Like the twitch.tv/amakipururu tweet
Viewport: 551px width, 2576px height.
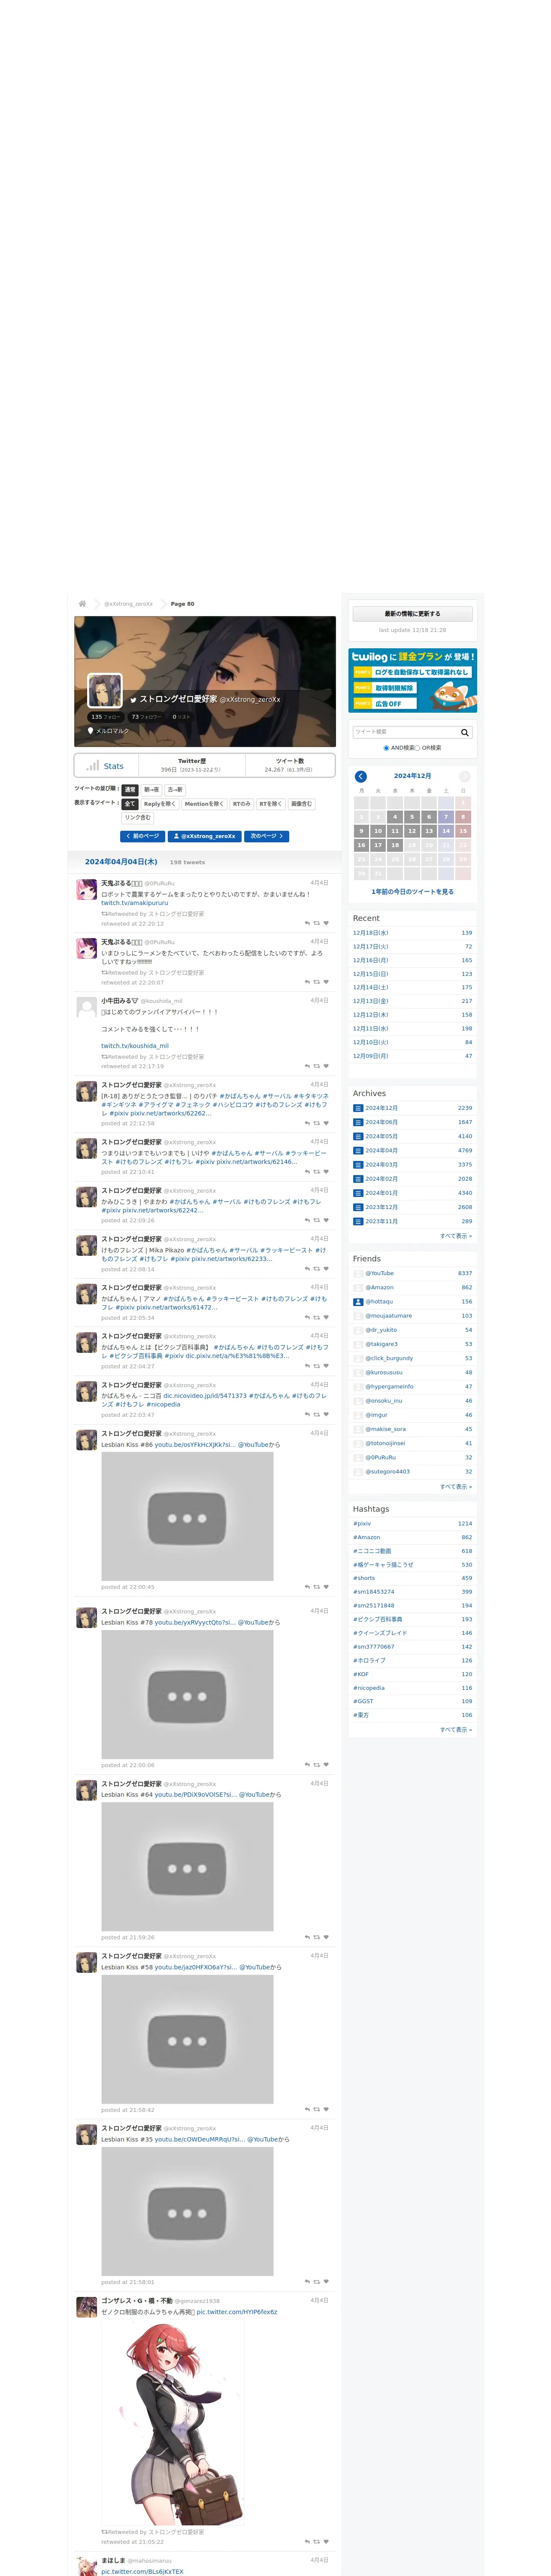[326, 923]
